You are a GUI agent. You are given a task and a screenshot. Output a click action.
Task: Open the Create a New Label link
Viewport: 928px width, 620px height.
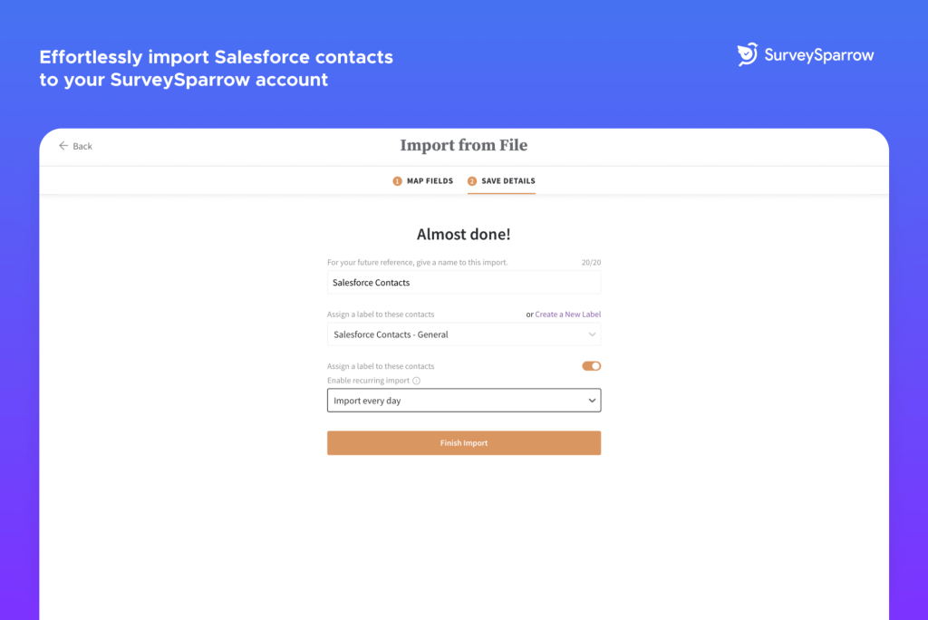pyautogui.click(x=567, y=315)
